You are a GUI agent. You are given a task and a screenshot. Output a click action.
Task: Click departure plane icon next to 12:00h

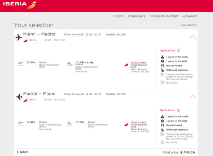coord(21,123)
